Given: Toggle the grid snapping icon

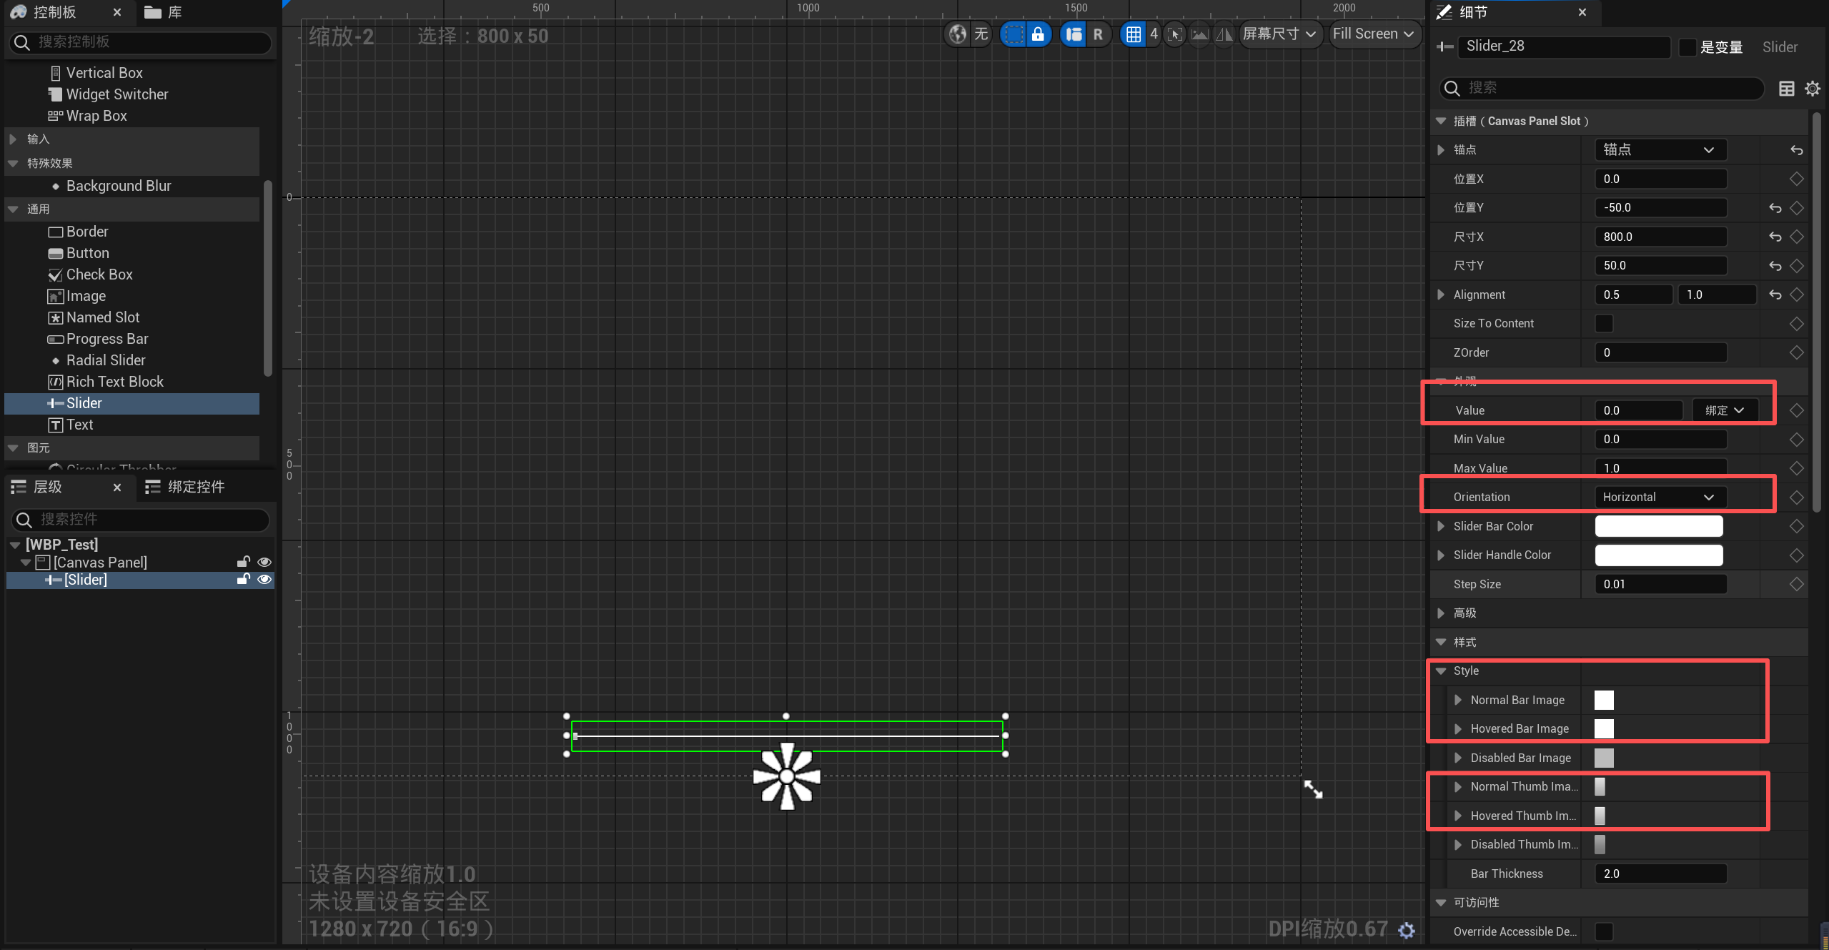Looking at the screenshot, I should tap(1133, 34).
